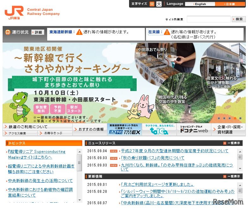
Task: Open the 詐欺にご注意ください topic link
Action: click(x=41, y=169)
